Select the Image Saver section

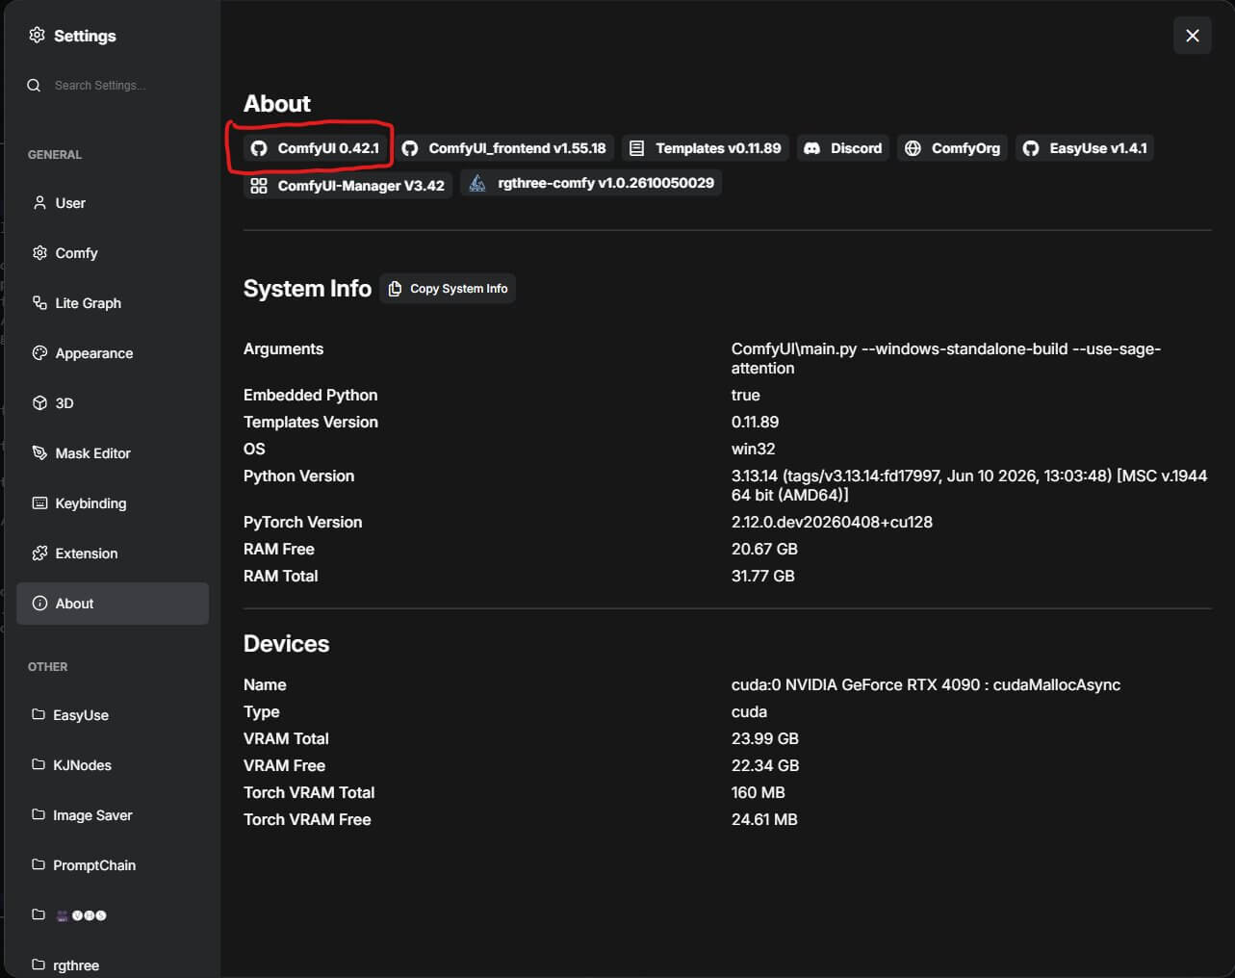[113, 815]
